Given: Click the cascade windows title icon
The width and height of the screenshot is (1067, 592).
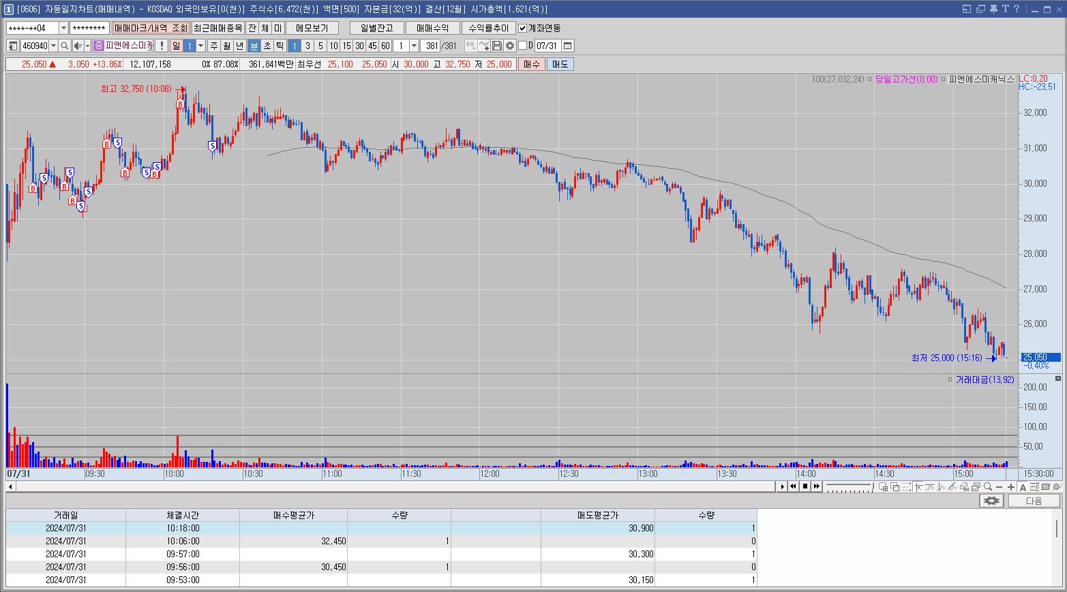Looking at the screenshot, I should [x=980, y=9].
